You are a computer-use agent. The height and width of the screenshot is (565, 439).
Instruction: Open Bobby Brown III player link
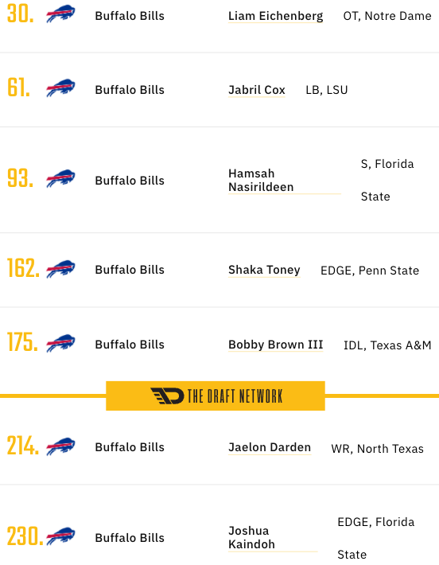275,345
